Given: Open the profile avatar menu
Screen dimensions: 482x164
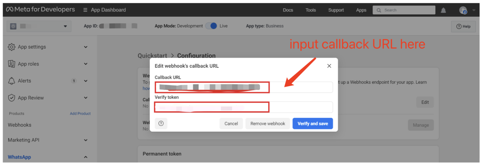Looking at the screenshot, I should click(463, 10).
